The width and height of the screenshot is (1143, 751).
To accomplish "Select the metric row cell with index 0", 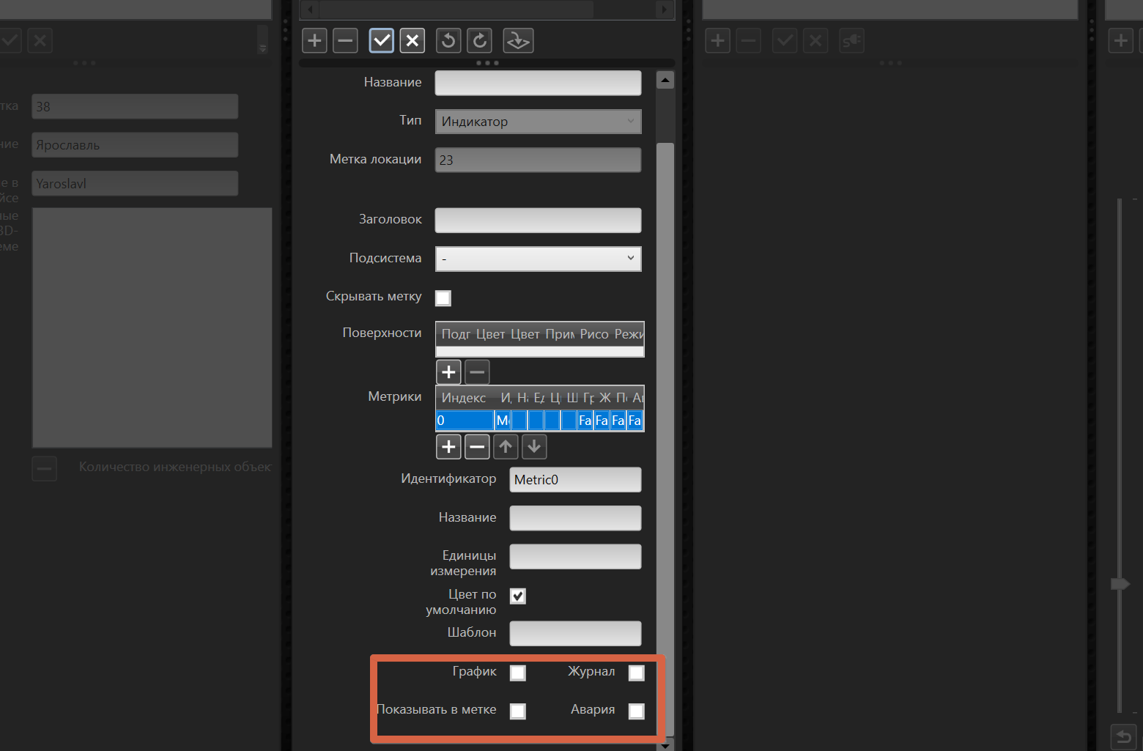I will click(465, 421).
